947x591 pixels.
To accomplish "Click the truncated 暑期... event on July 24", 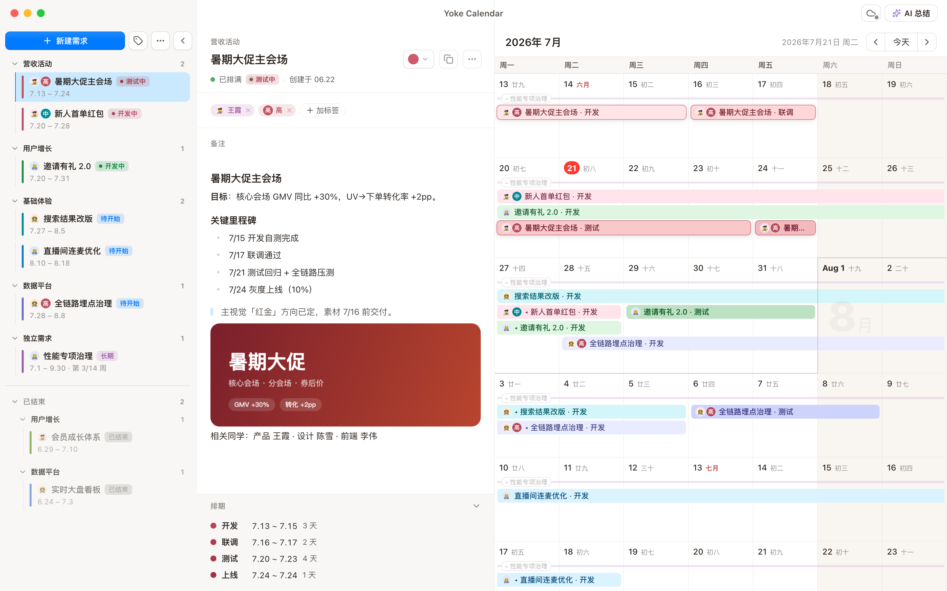I will coord(785,228).
